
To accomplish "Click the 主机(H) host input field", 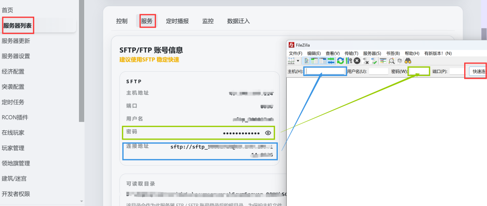I will coord(325,71).
